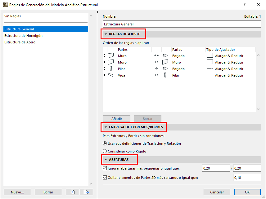Click the import rules icon button
This screenshot has height=199, width=266.
tap(72, 192)
